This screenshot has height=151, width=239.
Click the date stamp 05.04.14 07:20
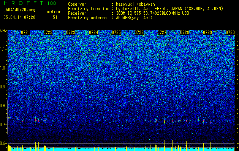coord(19,17)
